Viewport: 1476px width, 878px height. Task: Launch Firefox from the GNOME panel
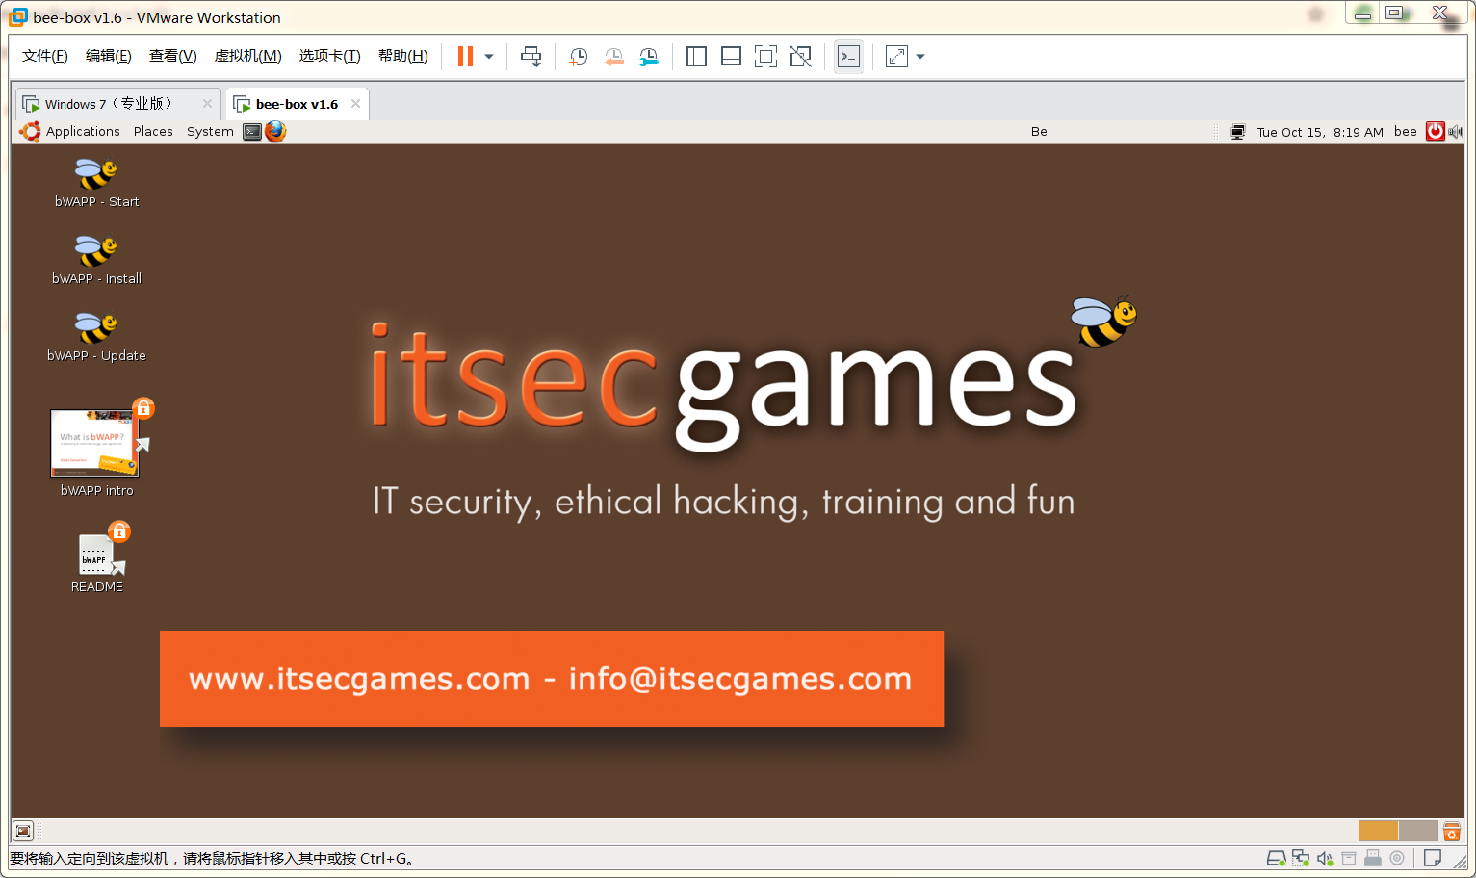tap(275, 131)
